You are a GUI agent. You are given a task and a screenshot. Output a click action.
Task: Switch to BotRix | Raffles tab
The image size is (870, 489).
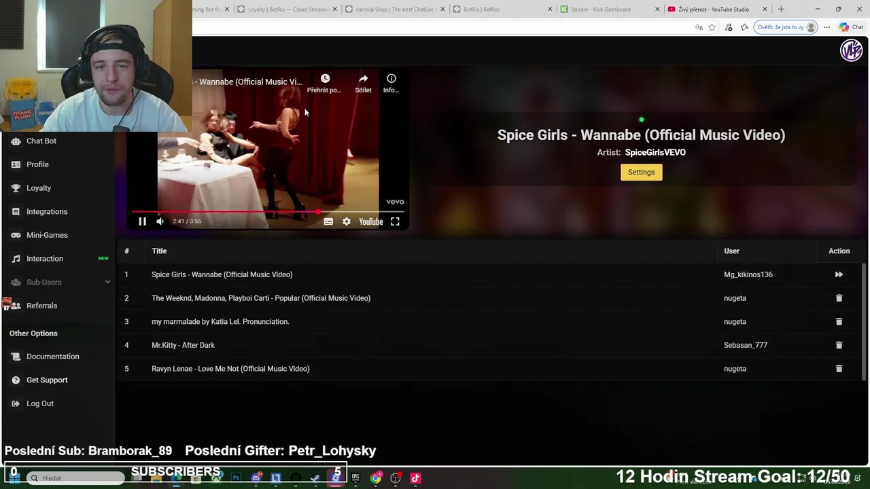[503, 10]
